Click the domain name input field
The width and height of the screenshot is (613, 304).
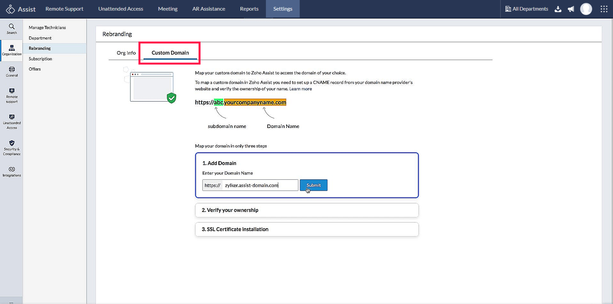260,185
